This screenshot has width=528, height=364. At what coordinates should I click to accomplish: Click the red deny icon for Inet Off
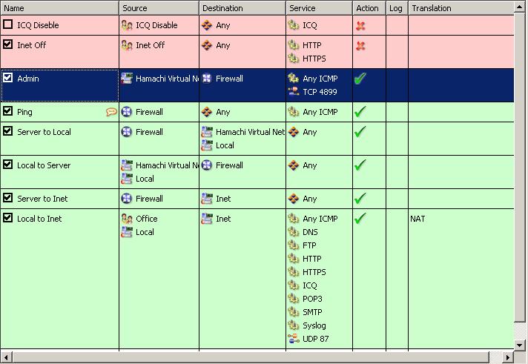[361, 45]
